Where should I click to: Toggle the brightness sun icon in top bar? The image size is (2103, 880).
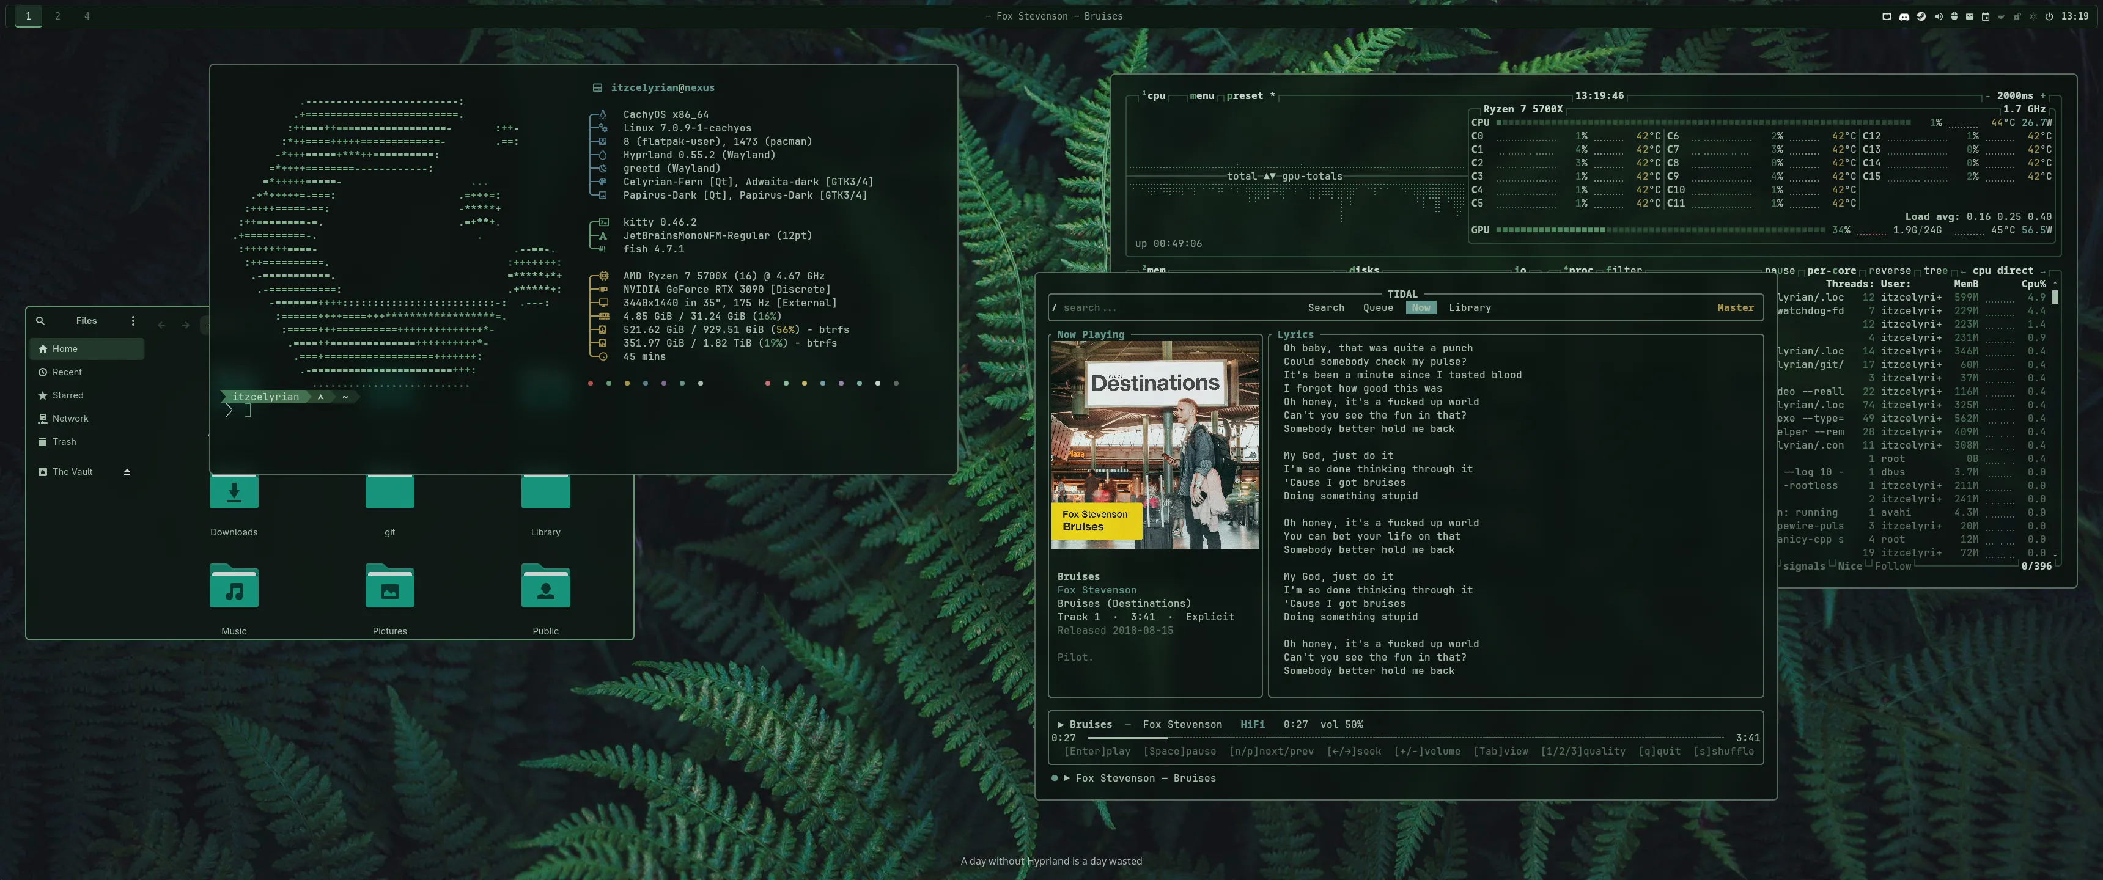coord(2033,16)
